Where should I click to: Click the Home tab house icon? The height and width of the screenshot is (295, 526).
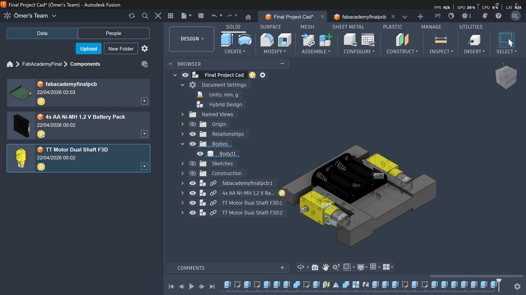click(x=248, y=17)
